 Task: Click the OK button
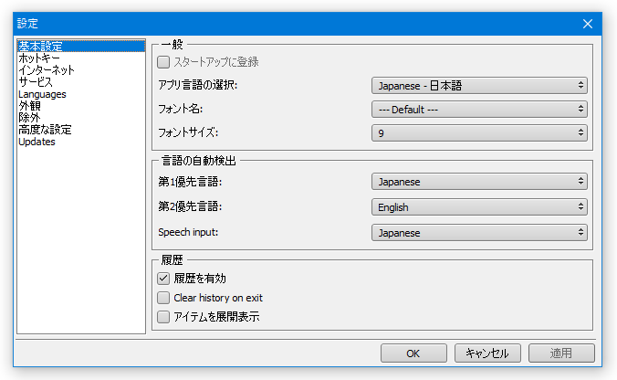point(413,354)
